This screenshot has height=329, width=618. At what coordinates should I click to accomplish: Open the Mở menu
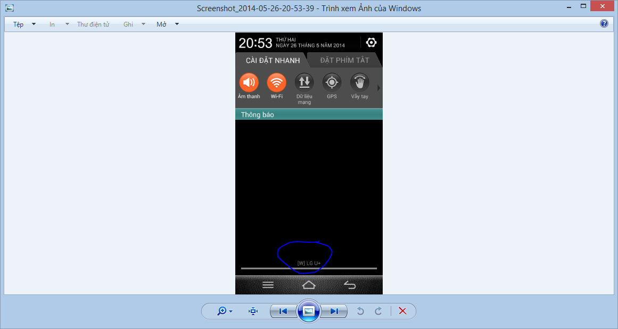point(162,24)
